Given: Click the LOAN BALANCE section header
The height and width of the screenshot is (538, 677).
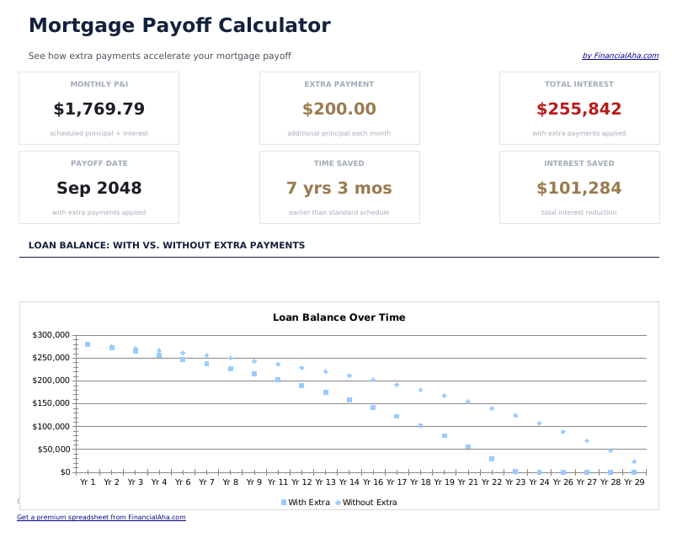Looking at the screenshot, I should (166, 245).
